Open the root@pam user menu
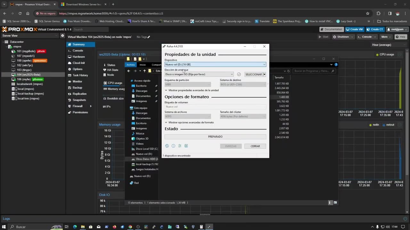The width and height of the screenshot is (410, 230). click(397, 29)
